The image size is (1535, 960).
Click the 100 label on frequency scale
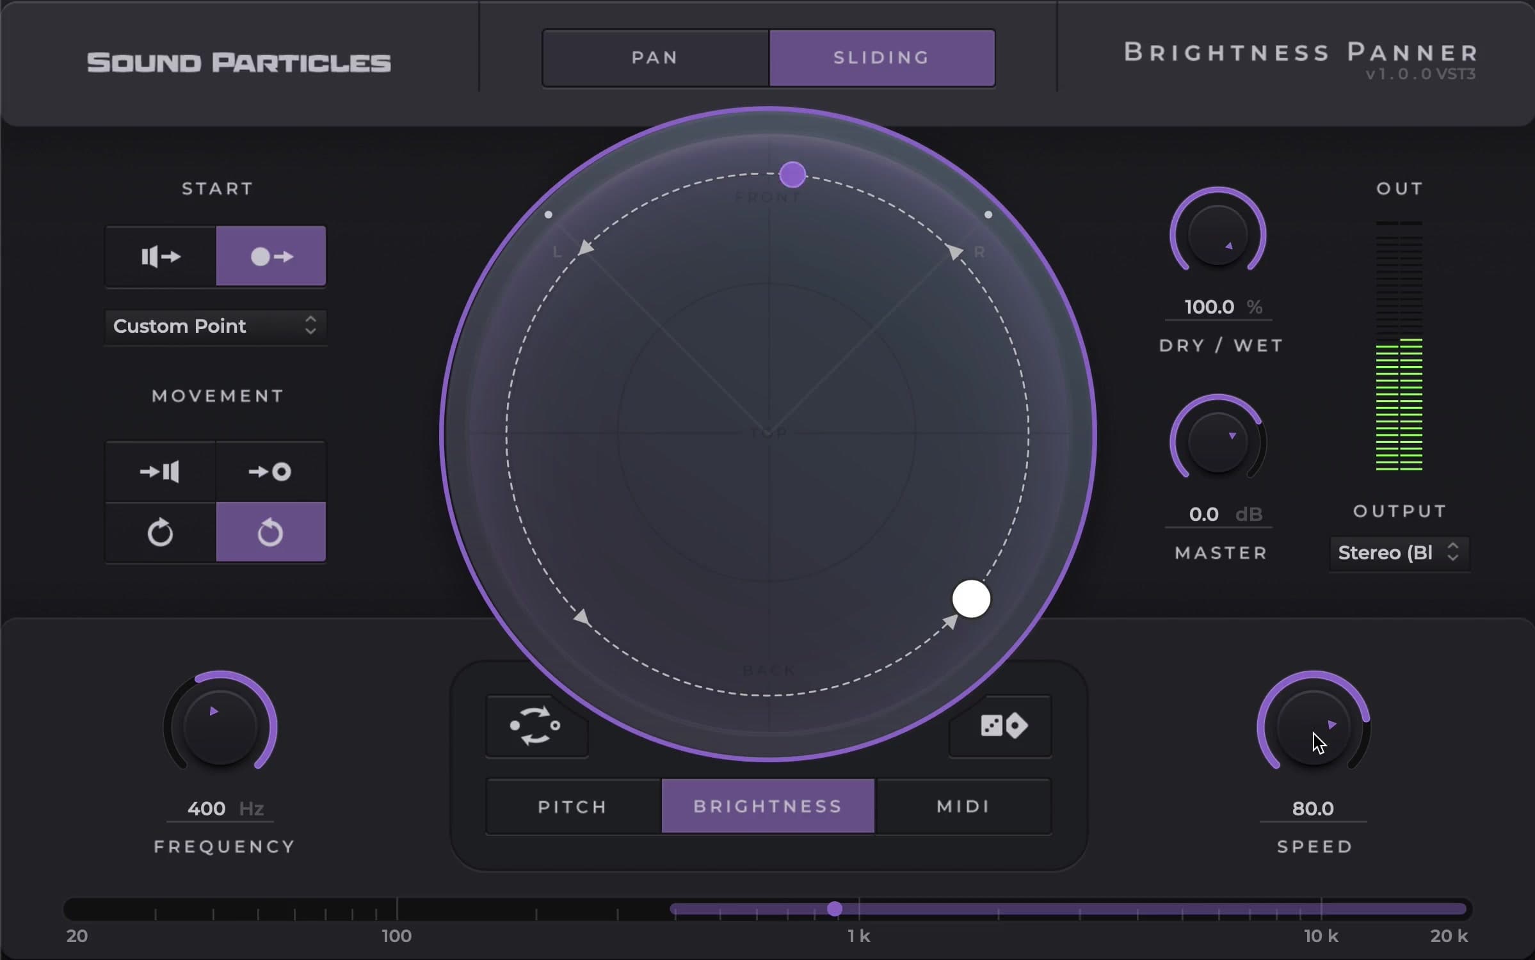click(397, 936)
